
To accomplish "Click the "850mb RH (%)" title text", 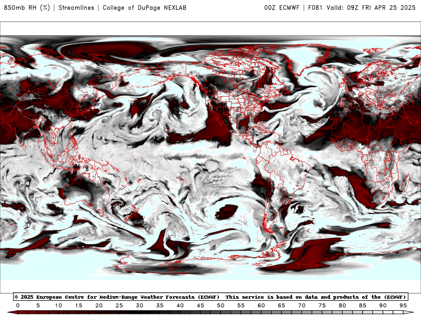I will (27, 8).
